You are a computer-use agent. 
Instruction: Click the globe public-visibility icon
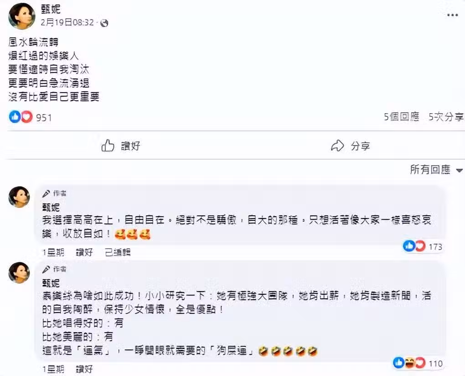tap(104, 23)
